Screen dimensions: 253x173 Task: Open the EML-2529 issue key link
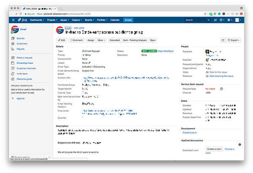(x=79, y=28)
